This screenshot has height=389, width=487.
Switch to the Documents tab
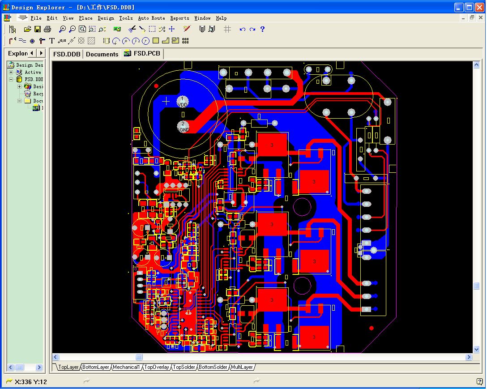tap(102, 54)
